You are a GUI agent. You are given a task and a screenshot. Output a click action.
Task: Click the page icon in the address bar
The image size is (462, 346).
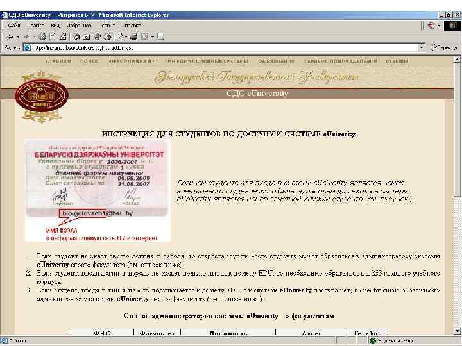pyautogui.click(x=28, y=47)
